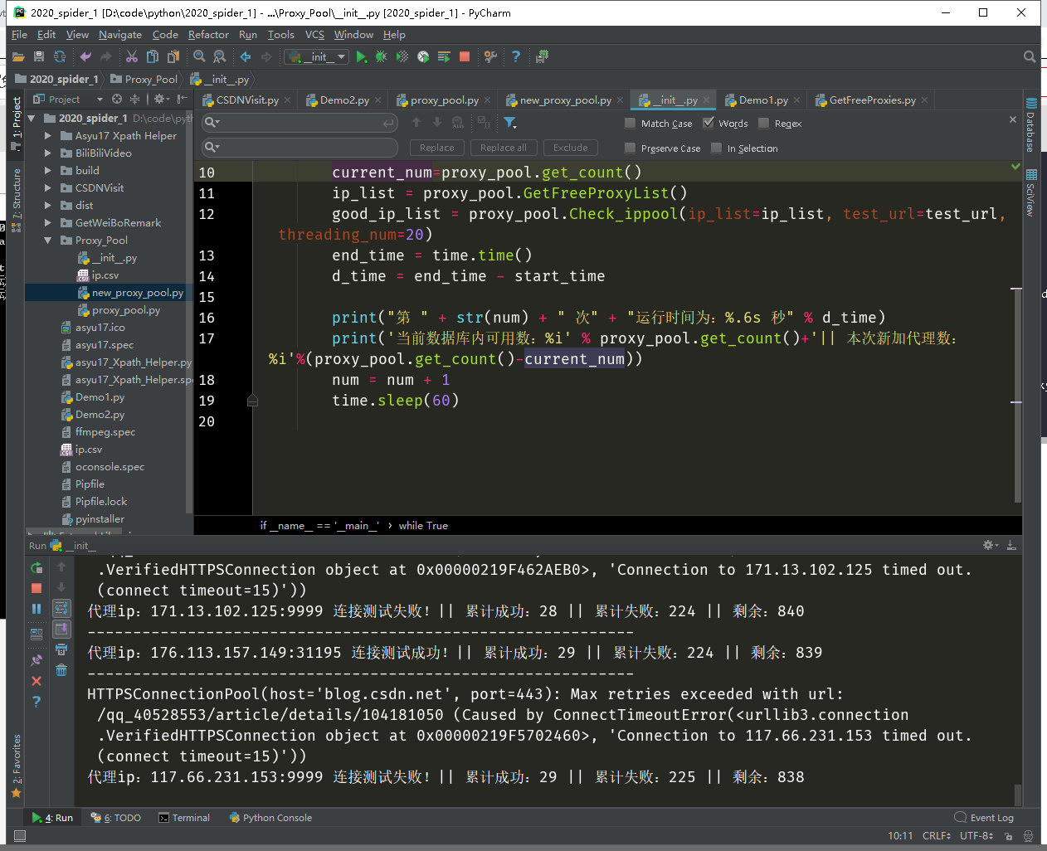Collapse the 2020_spider_1 project root
This screenshot has height=851, width=1047.
[x=32, y=119]
